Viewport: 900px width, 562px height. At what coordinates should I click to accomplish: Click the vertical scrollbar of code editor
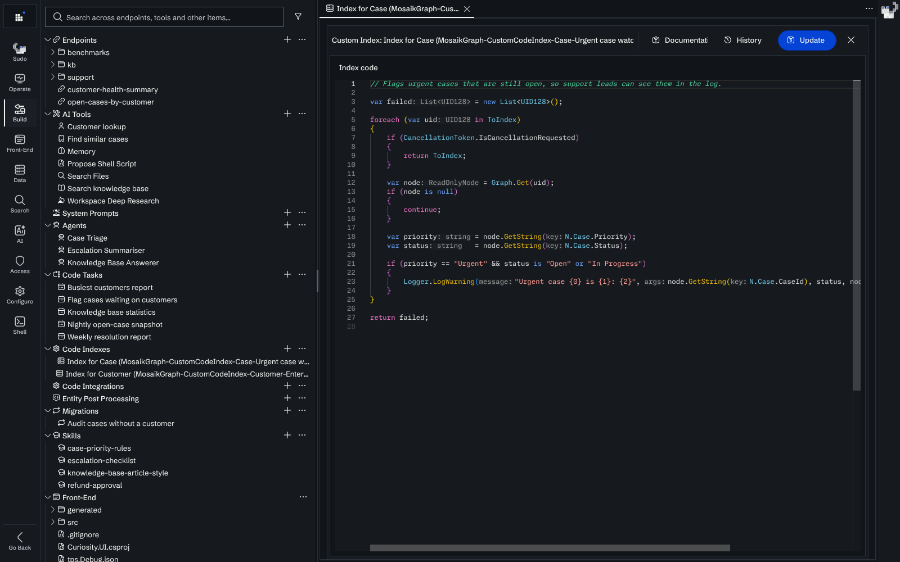point(857,235)
